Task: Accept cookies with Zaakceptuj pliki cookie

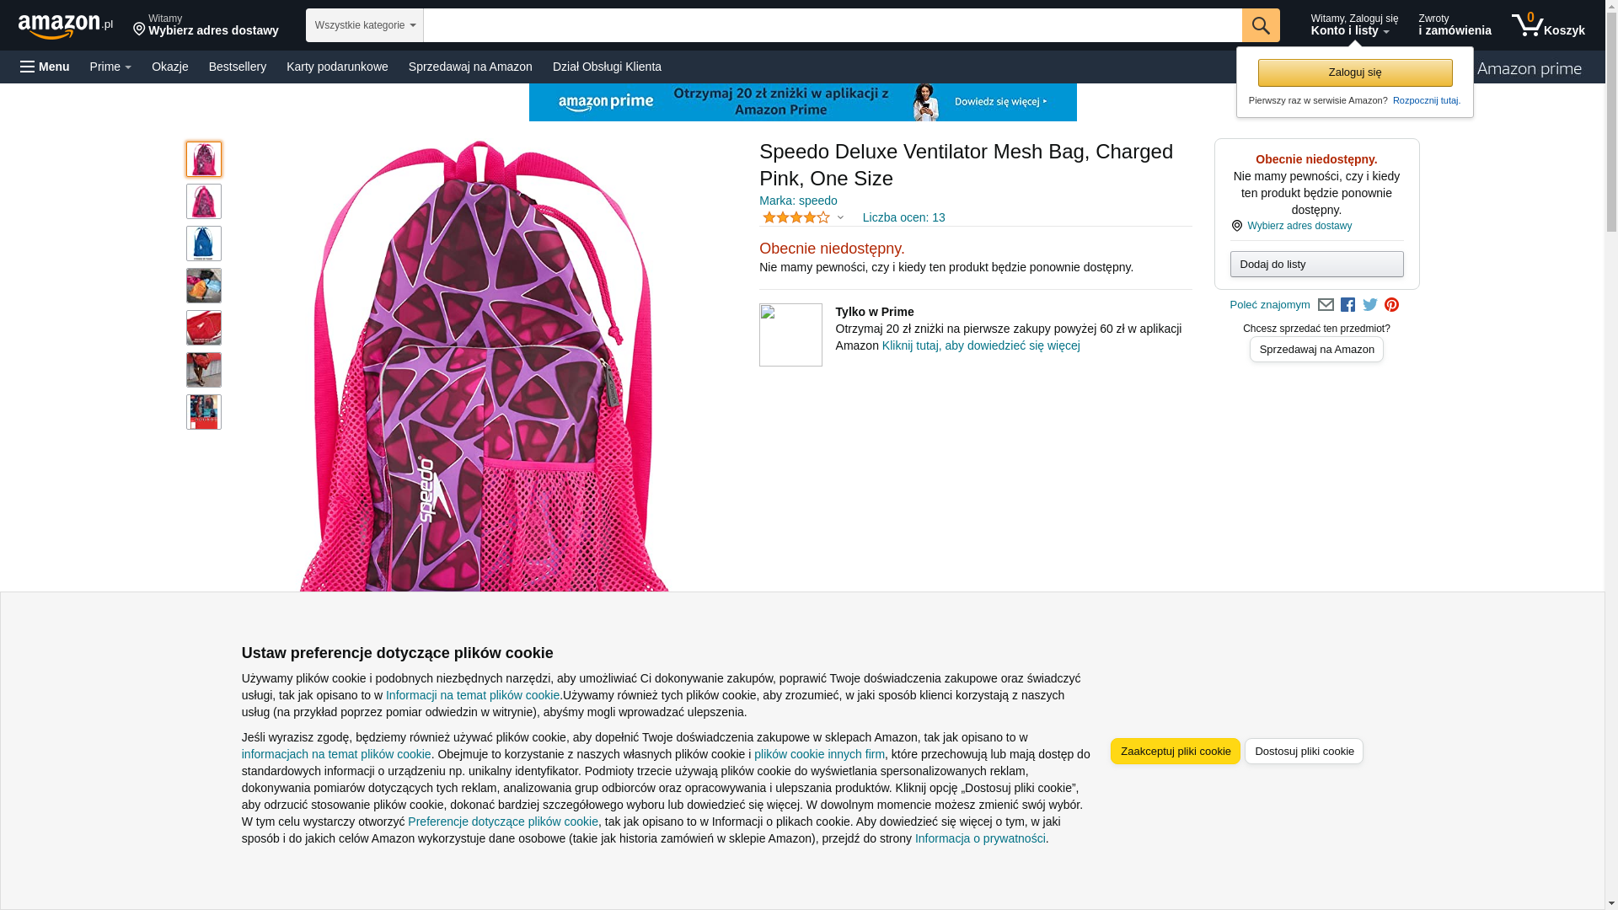Action: tap(1175, 751)
